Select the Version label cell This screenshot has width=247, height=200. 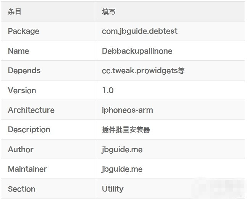[22, 90]
